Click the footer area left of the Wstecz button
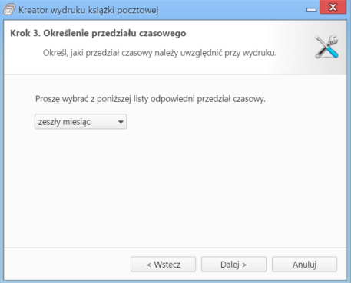 pos(67,265)
